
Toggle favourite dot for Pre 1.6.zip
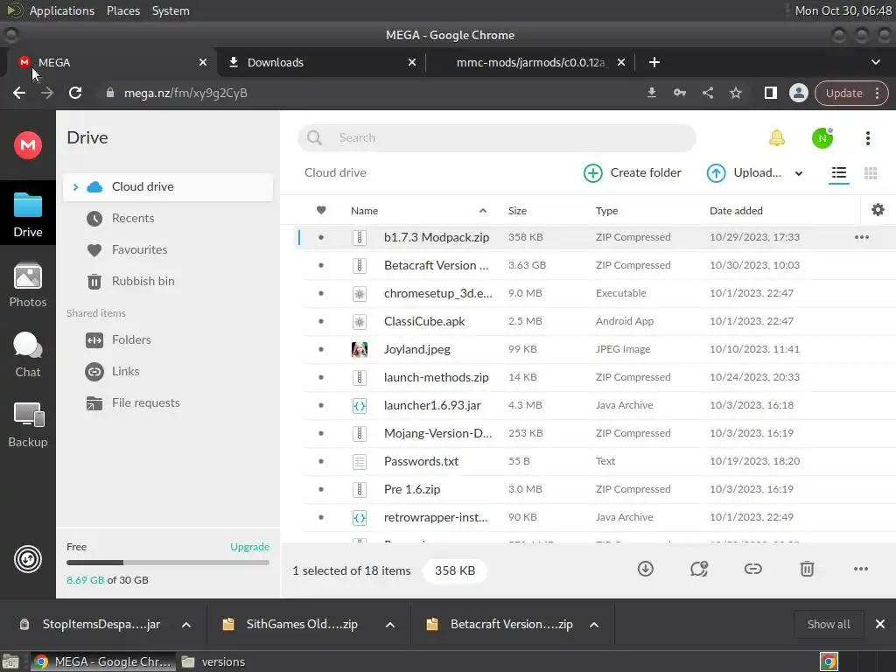[x=321, y=489]
